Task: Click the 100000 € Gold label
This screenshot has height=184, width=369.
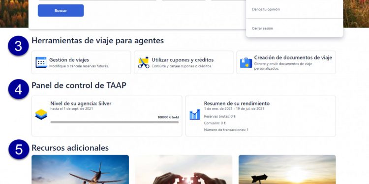Action: pos(168,117)
